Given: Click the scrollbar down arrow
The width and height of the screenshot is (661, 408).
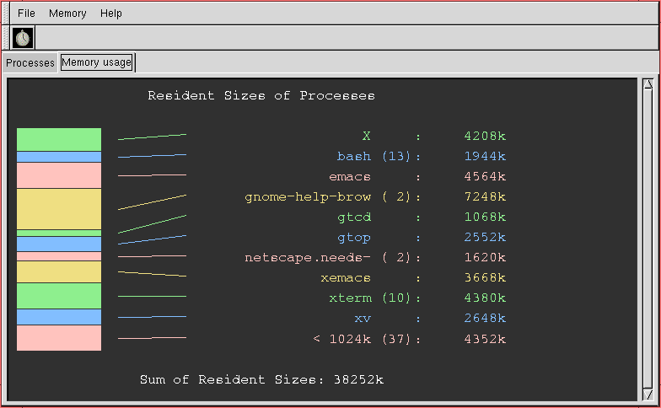Looking at the screenshot, I should pos(648,394).
